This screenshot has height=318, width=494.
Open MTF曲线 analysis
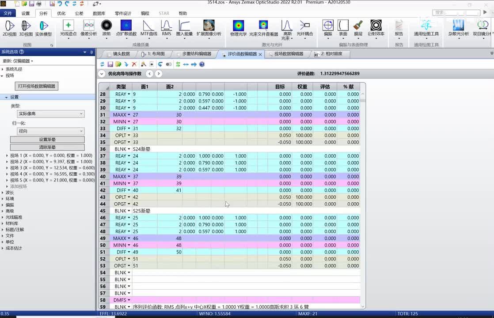pos(149,29)
